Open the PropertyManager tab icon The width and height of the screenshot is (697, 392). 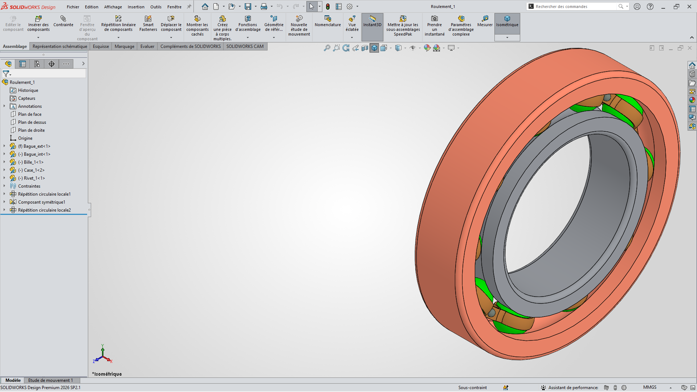pyautogui.click(x=23, y=64)
